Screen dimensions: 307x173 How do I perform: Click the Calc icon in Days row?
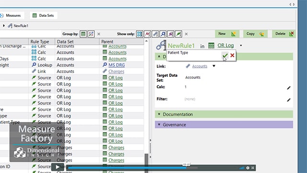[34, 59]
